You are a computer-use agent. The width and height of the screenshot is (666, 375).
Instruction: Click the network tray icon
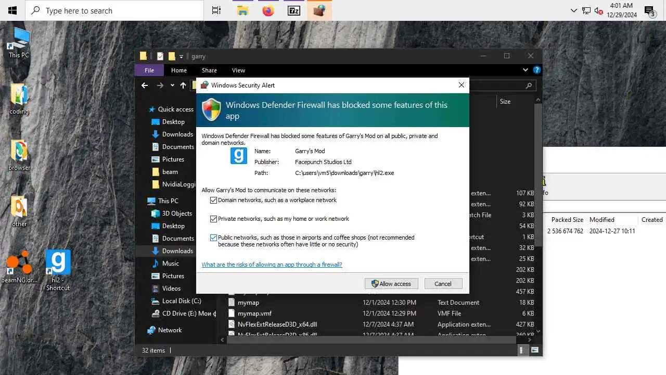pyautogui.click(x=586, y=10)
